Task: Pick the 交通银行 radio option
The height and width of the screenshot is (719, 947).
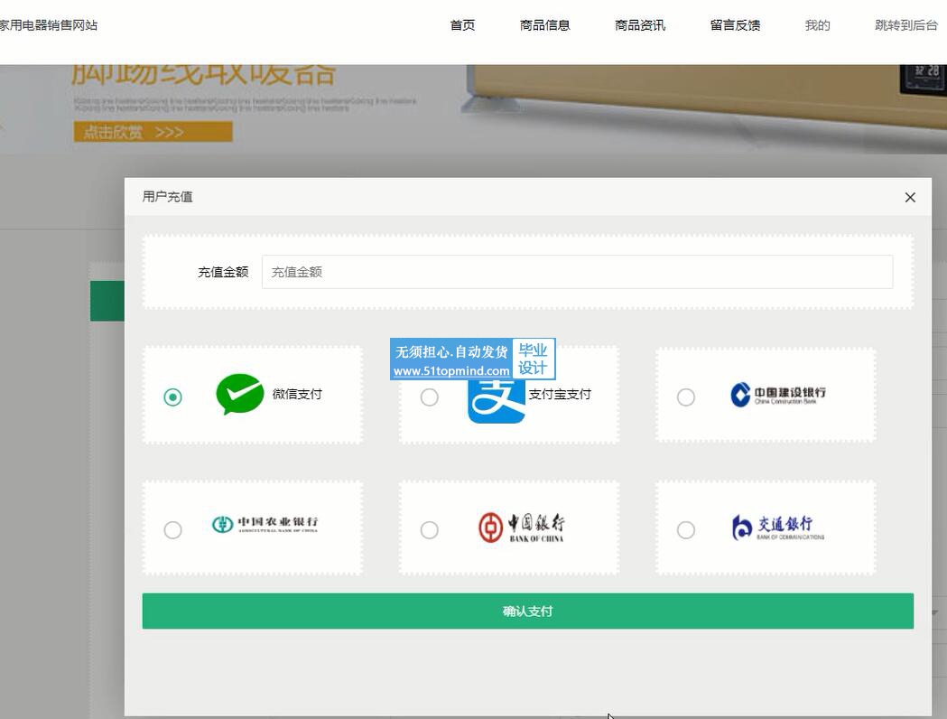Action: 685,530
